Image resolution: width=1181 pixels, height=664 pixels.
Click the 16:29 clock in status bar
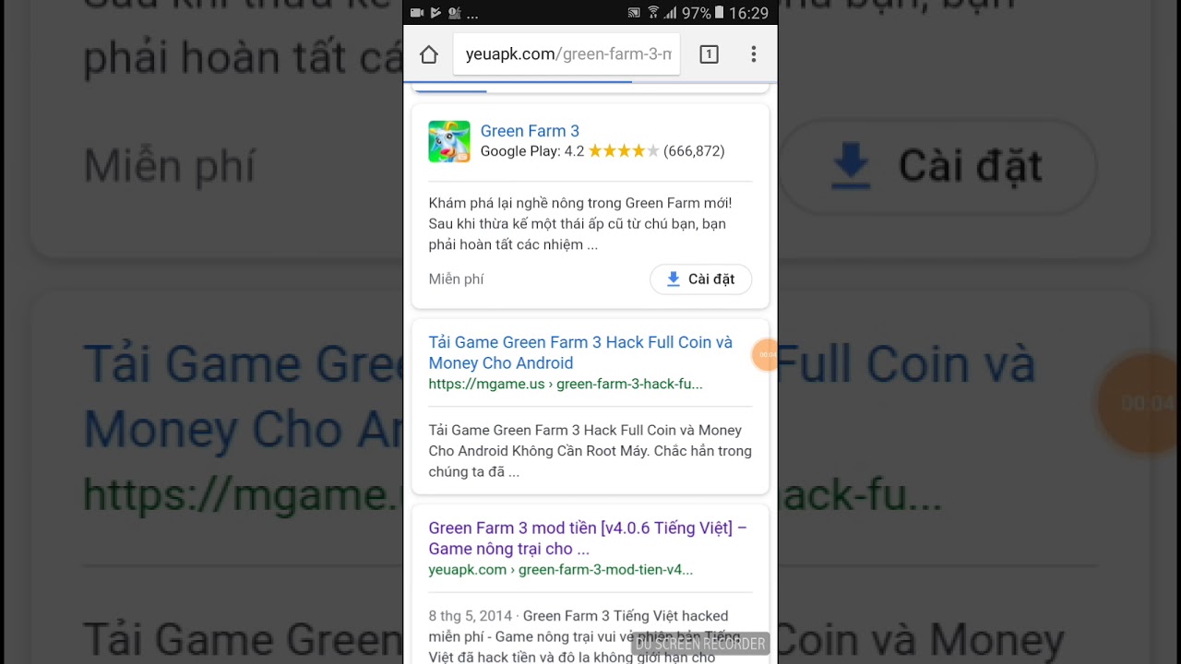[x=748, y=13]
